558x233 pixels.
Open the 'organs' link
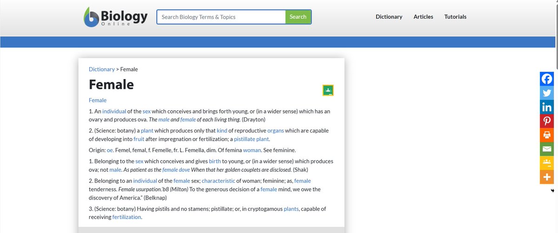pos(275,131)
